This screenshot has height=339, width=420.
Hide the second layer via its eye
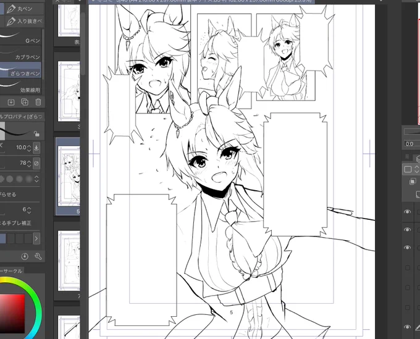click(x=408, y=230)
